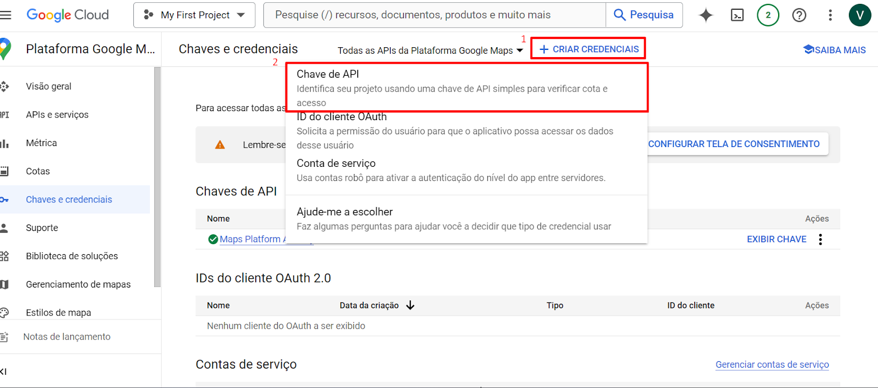The image size is (878, 388).
Task: Open the Cotas page
Action: (38, 171)
